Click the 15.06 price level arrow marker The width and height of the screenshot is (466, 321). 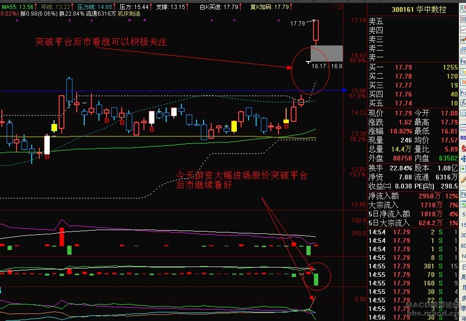pos(344,90)
